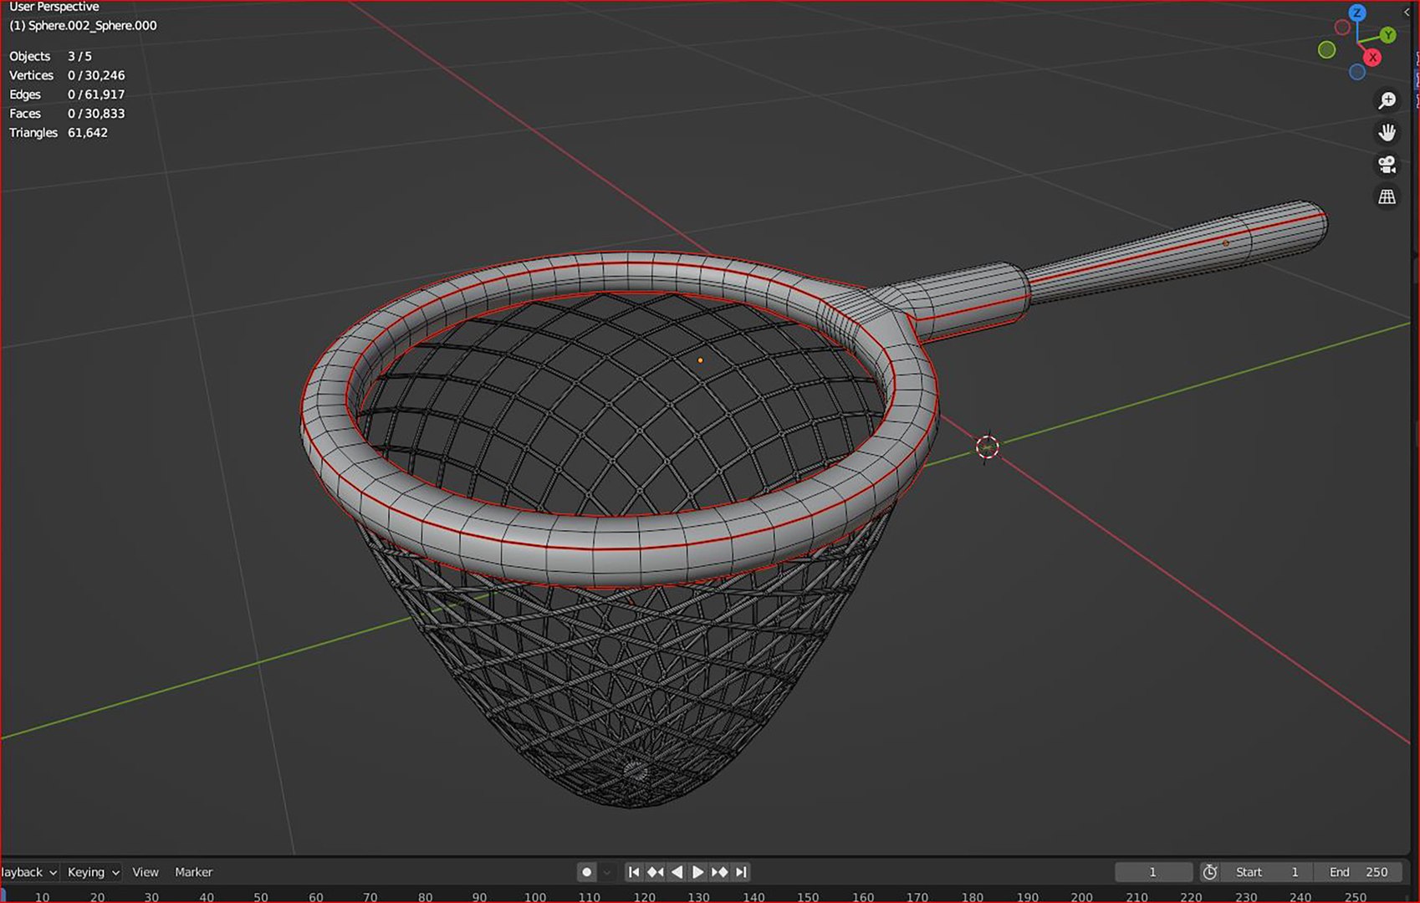Toggle the preview range clock icon
Viewport: 1420px width, 903px height.
[x=1210, y=872]
